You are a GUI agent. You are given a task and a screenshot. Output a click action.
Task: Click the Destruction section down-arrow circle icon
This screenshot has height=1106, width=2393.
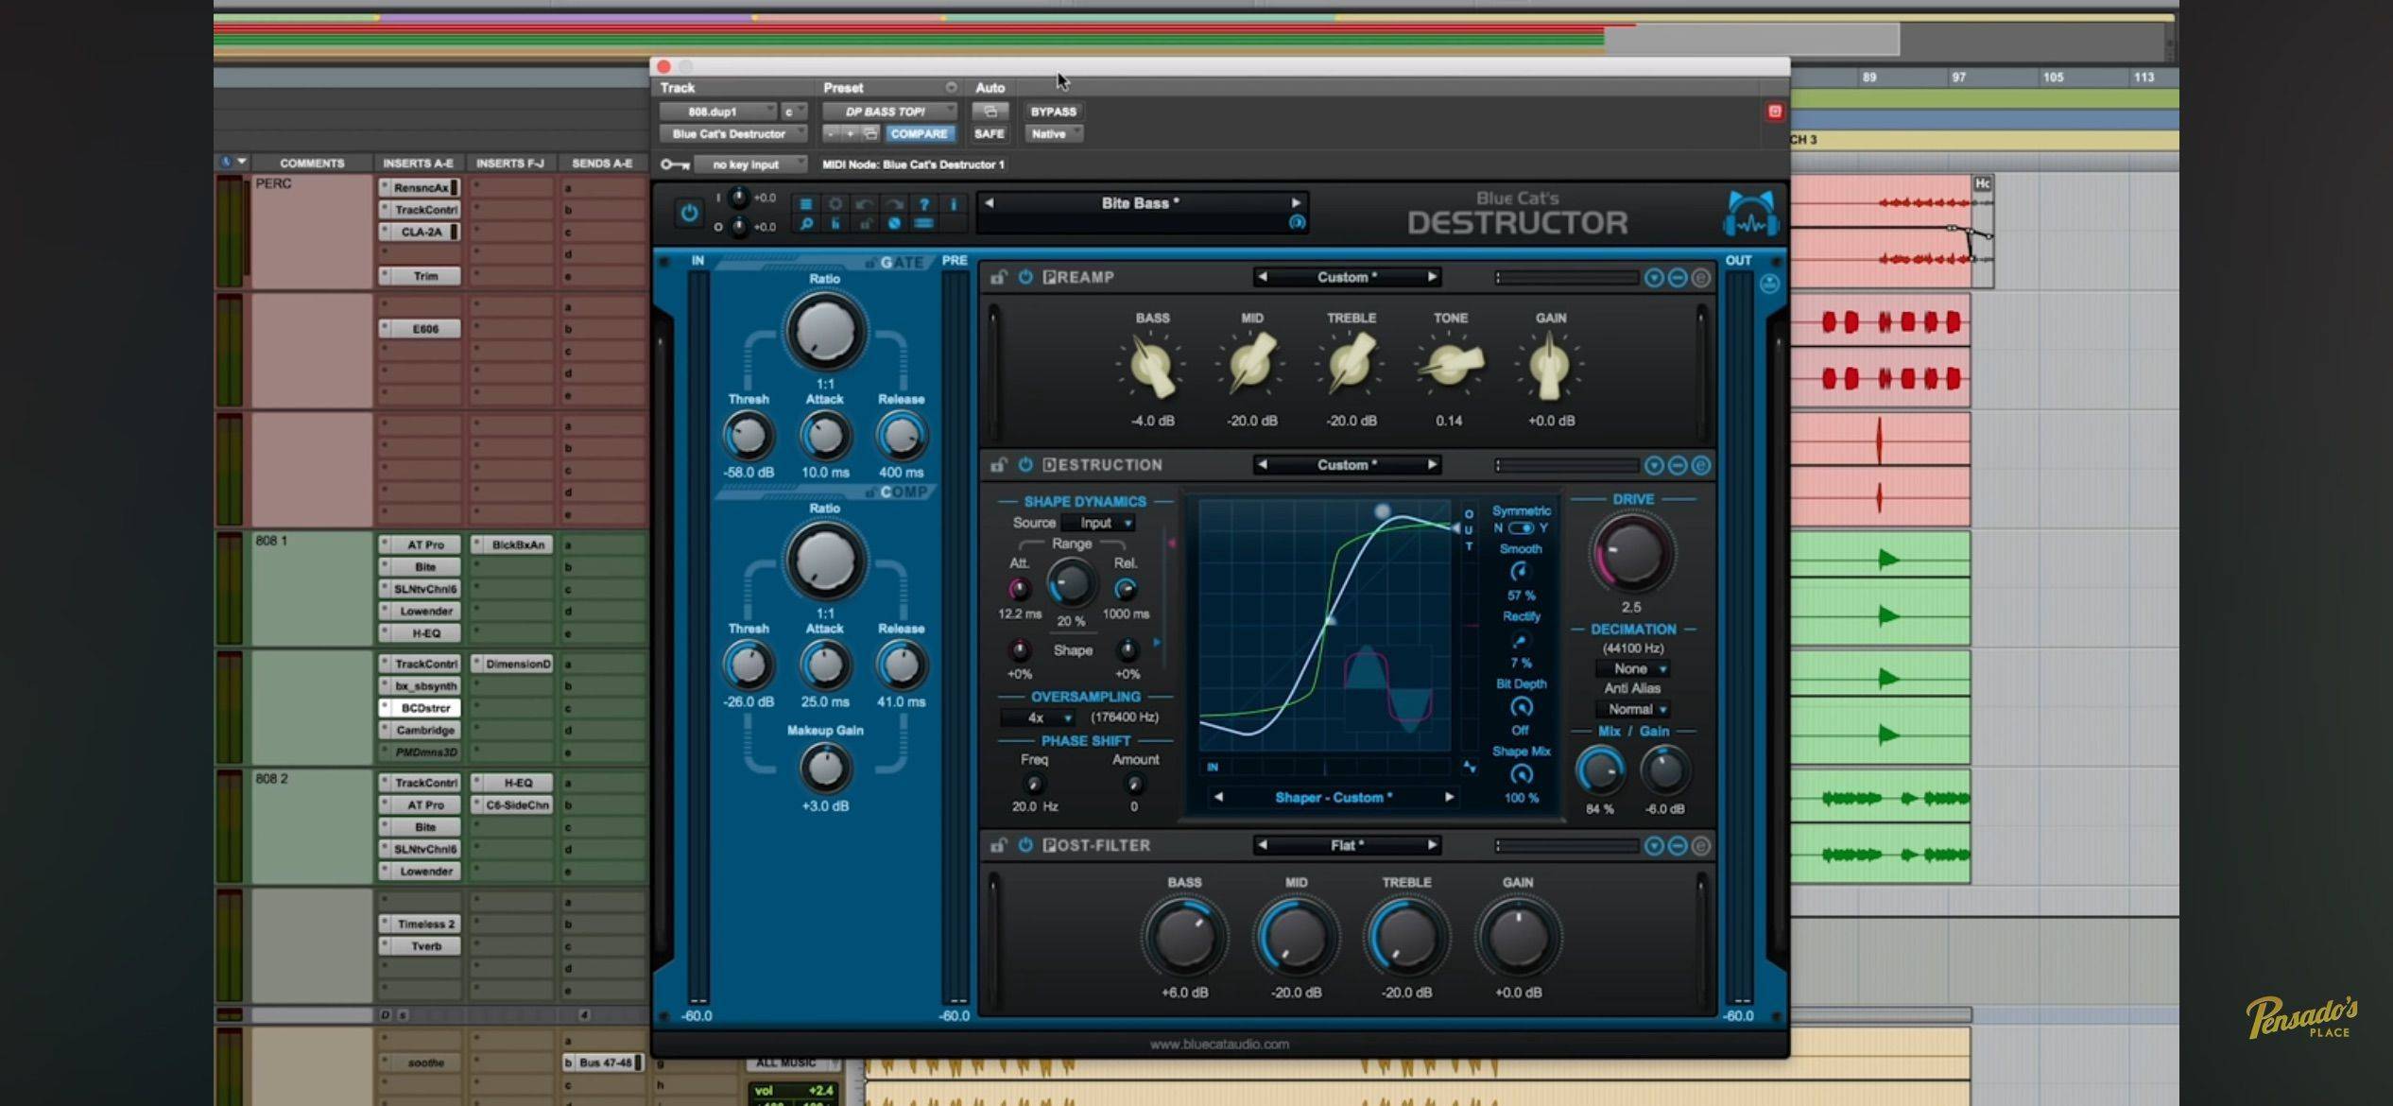point(1654,465)
